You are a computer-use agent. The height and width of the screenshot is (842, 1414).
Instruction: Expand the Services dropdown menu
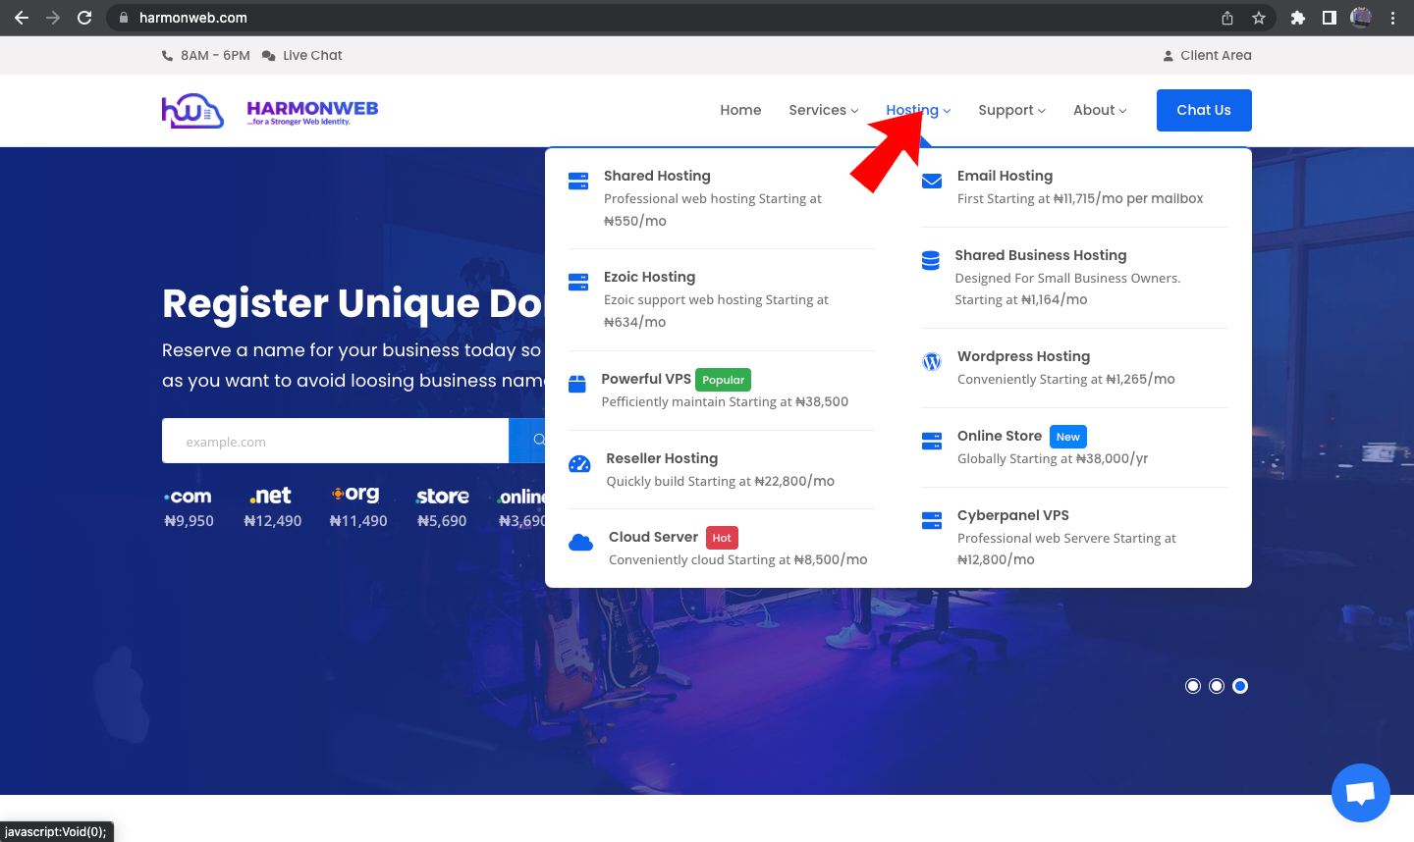[x=822, y=110]
